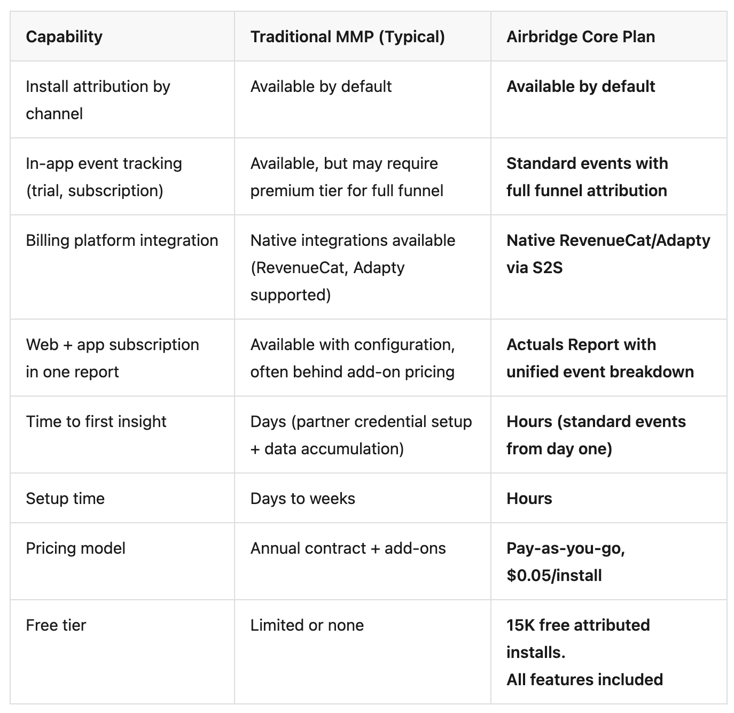Select the Pricing model row label

(x=75, y=548)
